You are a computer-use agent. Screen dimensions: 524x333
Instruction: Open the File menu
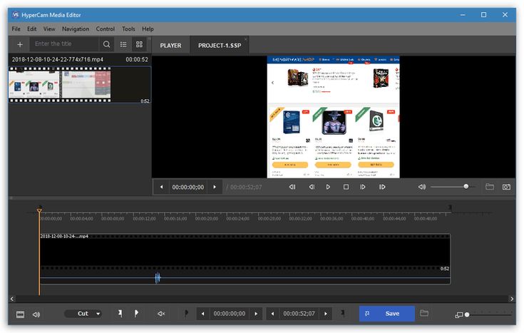16,29
